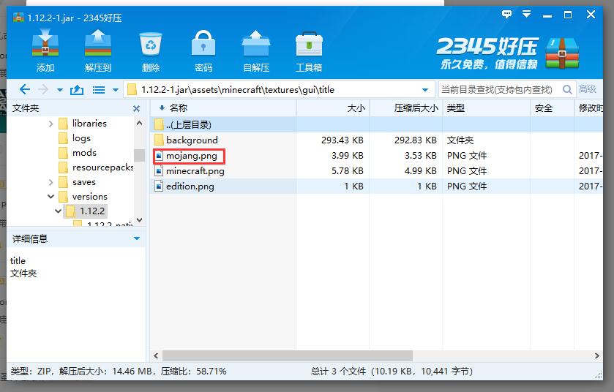
Task: Expand the libraries tree node
Action: 50,124
